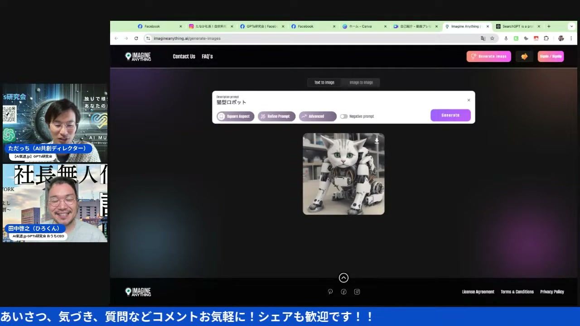Switch to the Image to Image tab

point(361,82)
